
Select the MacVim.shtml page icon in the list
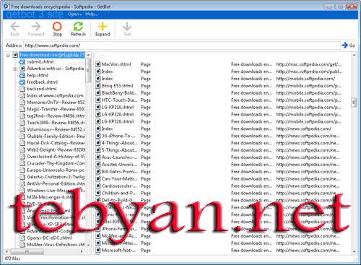pyautogui.click(x=98, y=64)
